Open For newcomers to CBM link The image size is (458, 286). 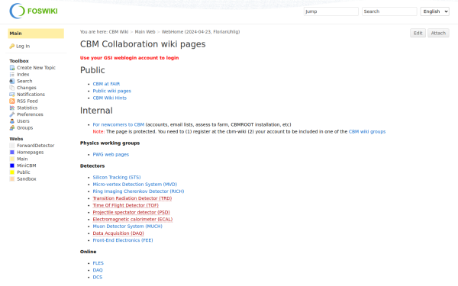[118, 124]
